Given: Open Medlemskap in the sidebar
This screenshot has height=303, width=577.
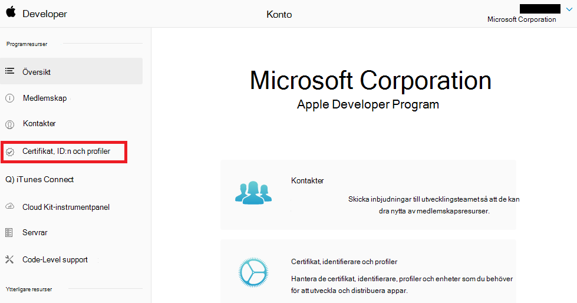Looking at the screenshot, I should 45,98.
